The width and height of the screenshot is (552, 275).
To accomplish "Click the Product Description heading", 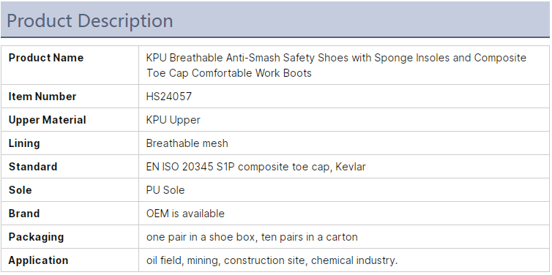I will tap(90, 20).
